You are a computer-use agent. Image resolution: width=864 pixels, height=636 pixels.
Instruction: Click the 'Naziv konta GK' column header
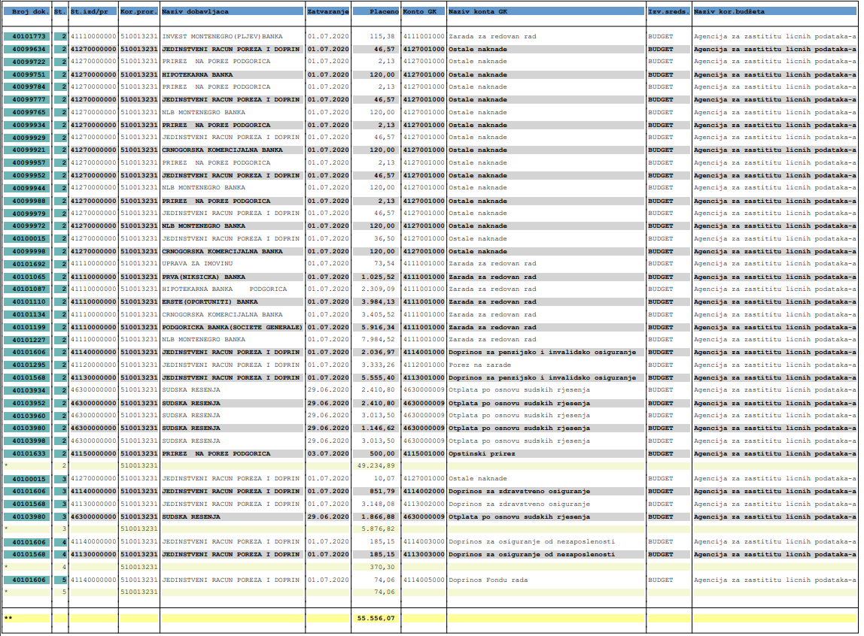[546, 13]
